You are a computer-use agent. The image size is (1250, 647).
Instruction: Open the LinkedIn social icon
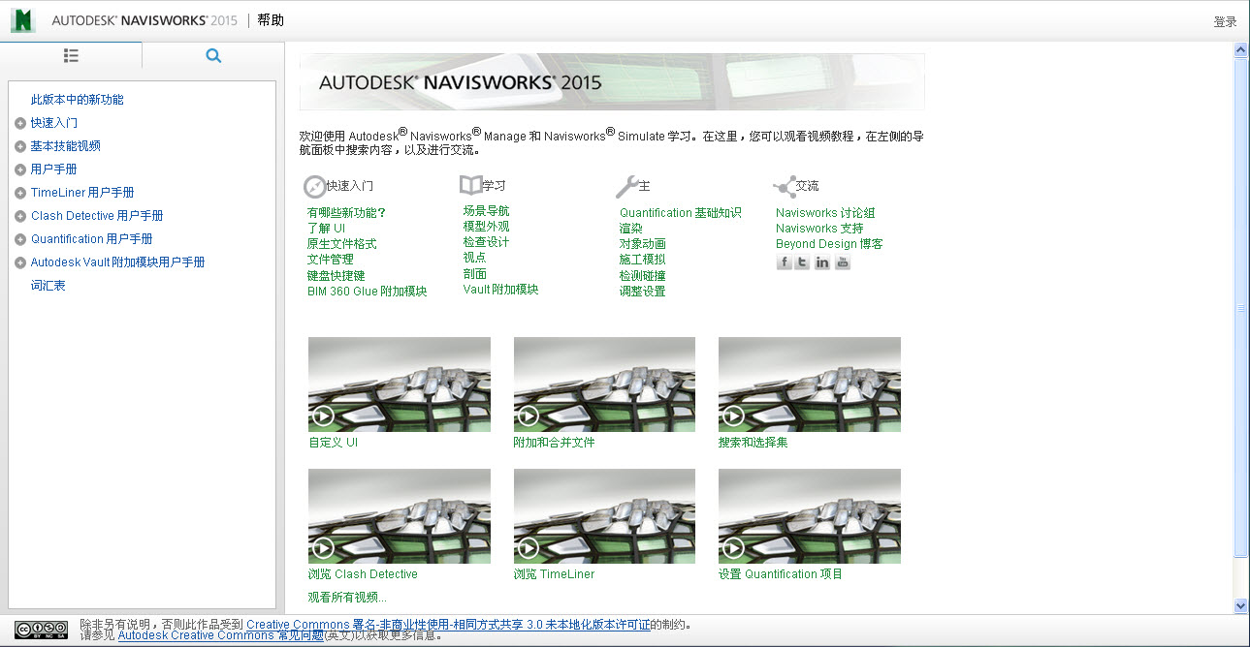(822, 262)
